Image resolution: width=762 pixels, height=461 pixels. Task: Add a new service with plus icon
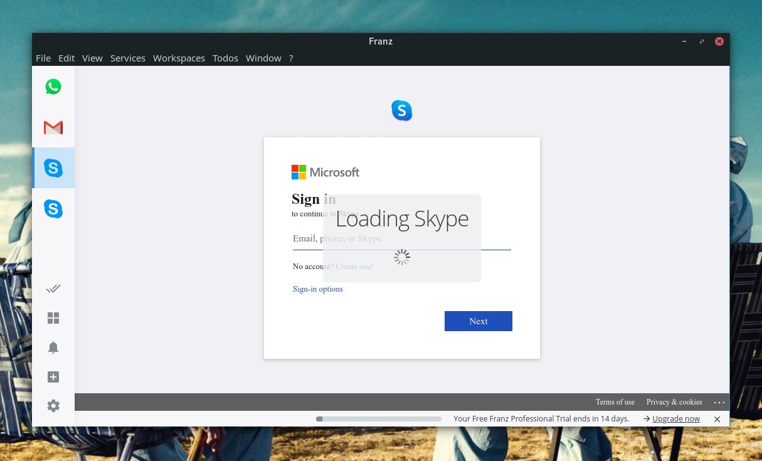click(x=53, y=377)
